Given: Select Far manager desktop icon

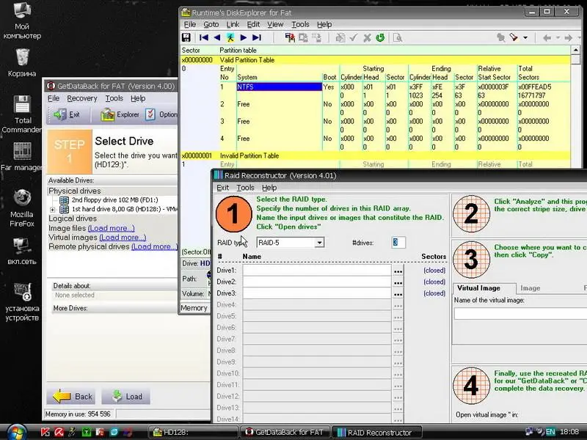Looking at the screenshot, I should point(22,157).
